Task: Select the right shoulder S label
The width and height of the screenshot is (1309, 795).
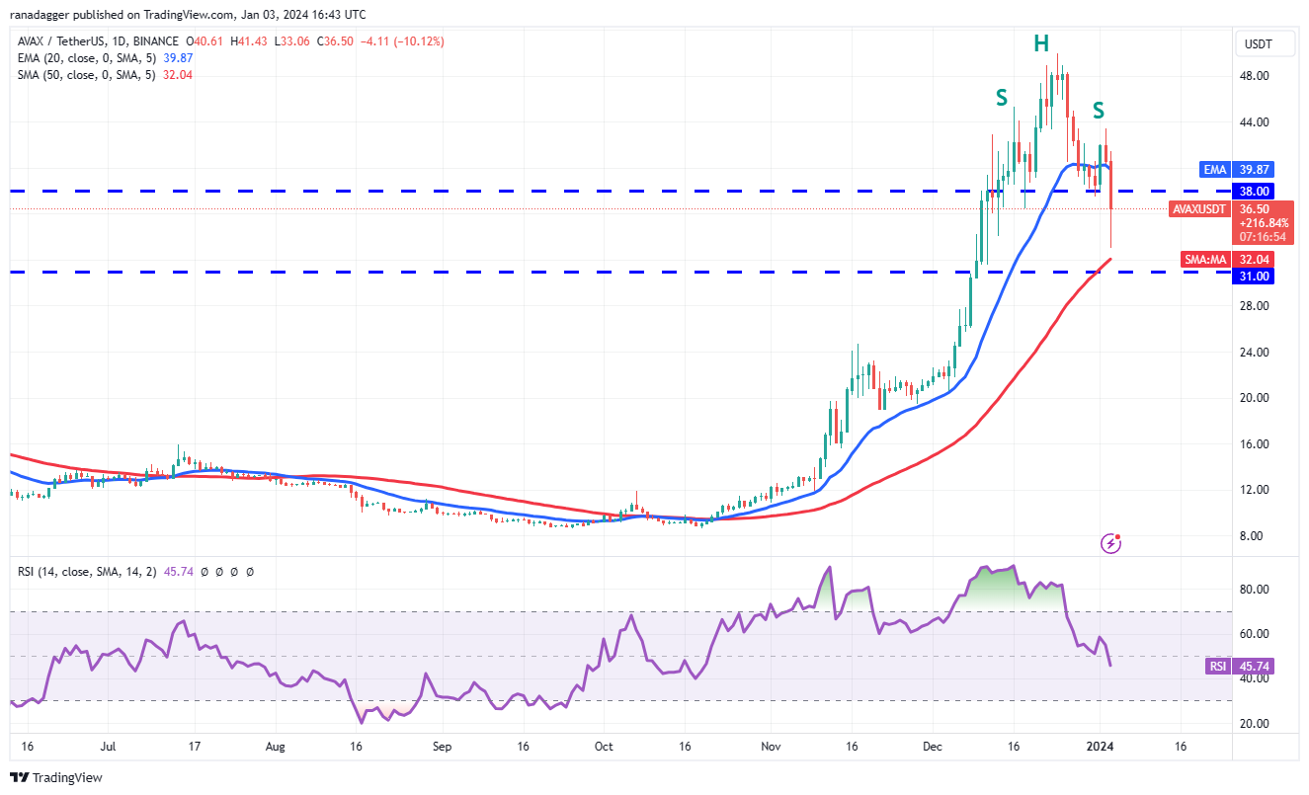Action: click(x=1099, y=110)
